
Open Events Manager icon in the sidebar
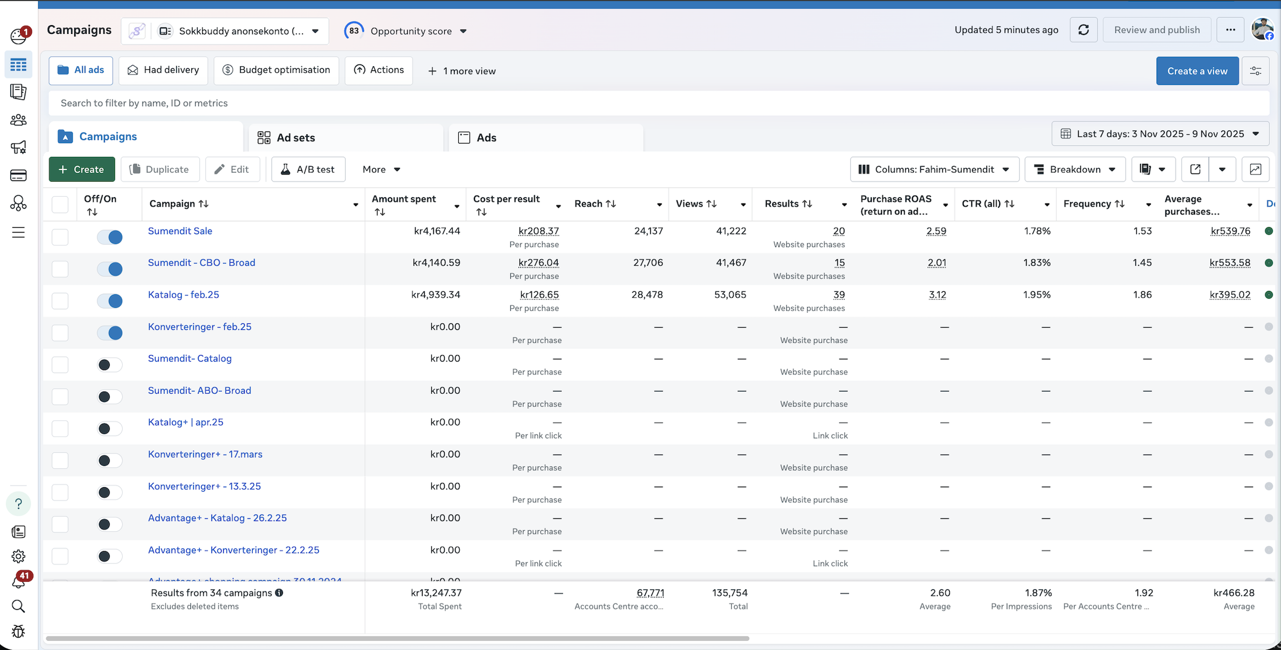pyautogui.click(x=19, y=203)
